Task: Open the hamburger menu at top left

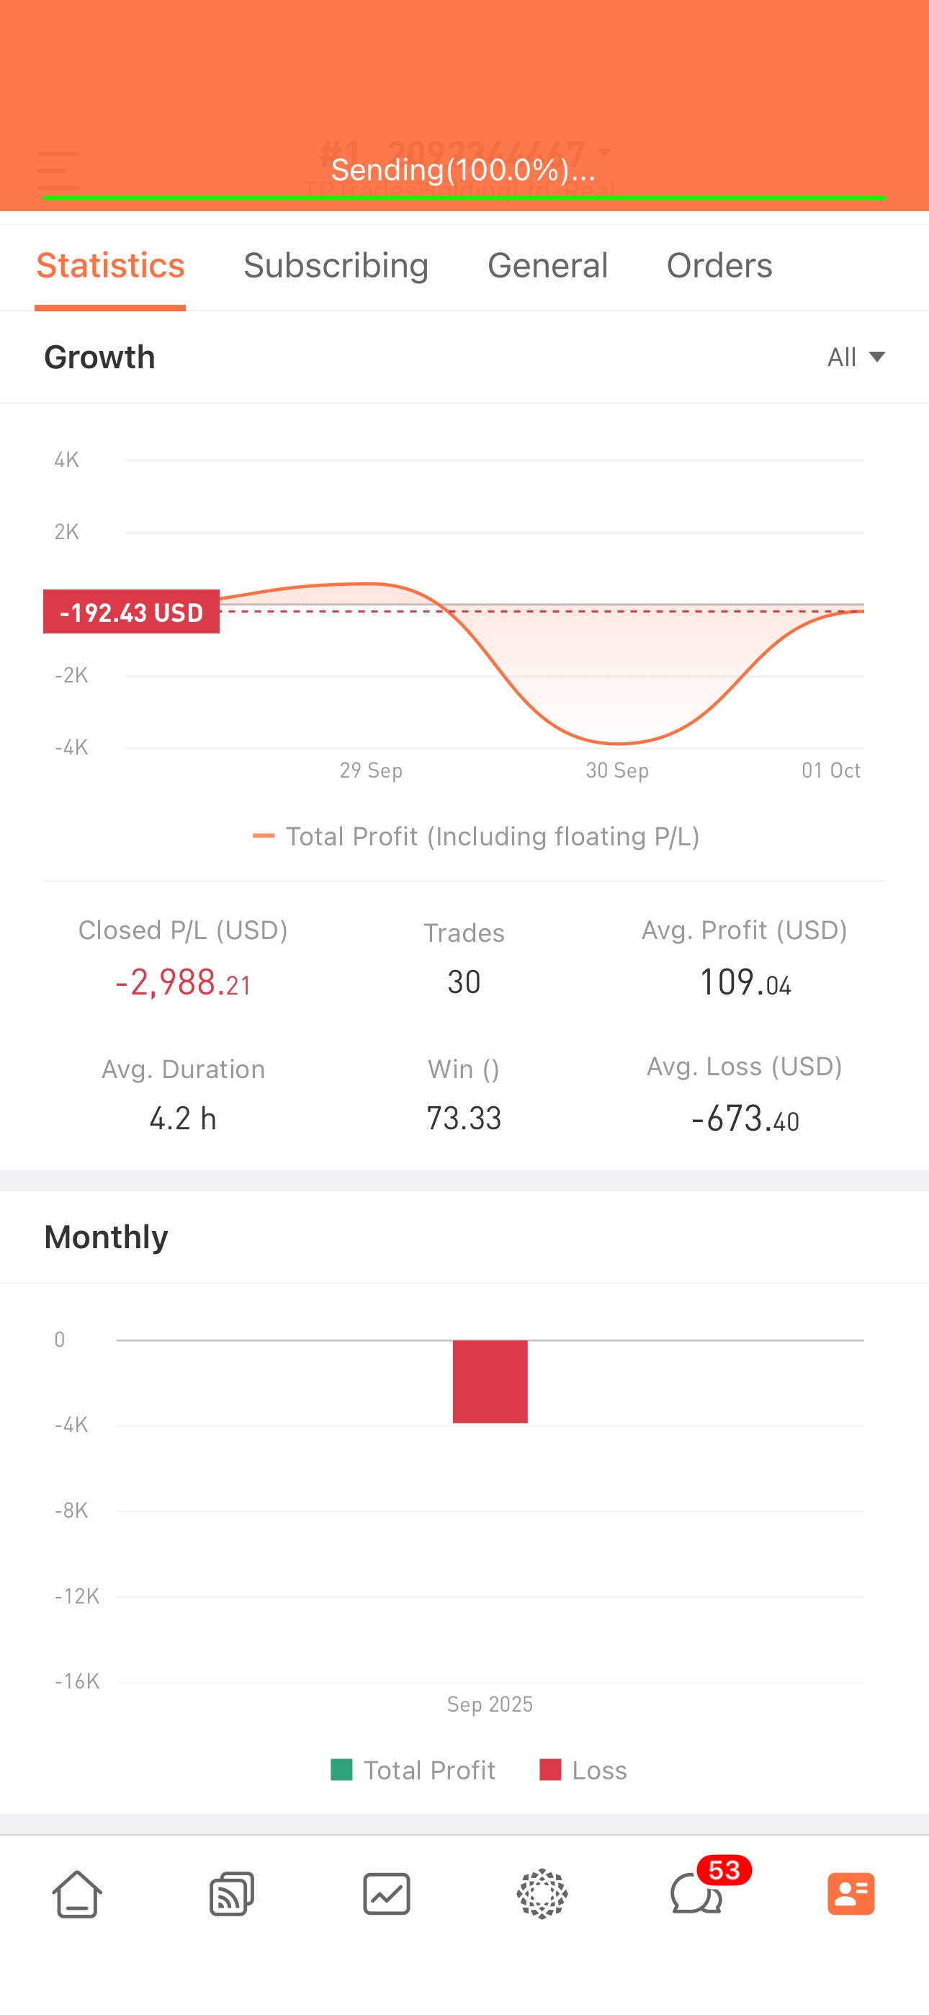Action: pos(58,171)
